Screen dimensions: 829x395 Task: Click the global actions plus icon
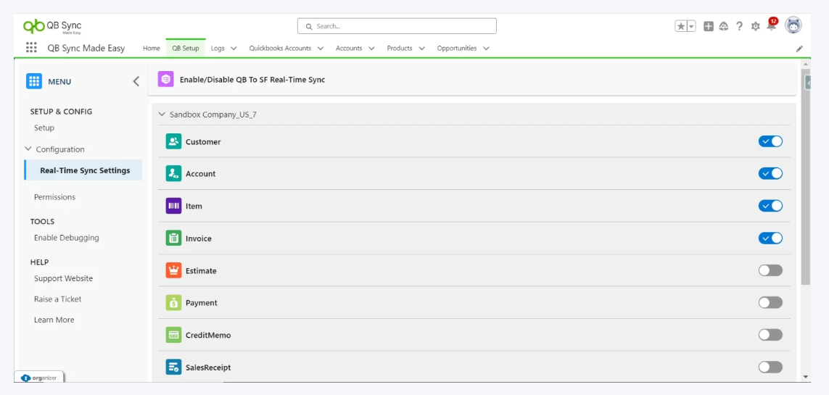click(709, 26)
